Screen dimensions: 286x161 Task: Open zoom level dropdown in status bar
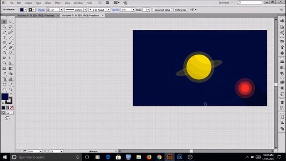pyautogui.click(x=41, y=151)
